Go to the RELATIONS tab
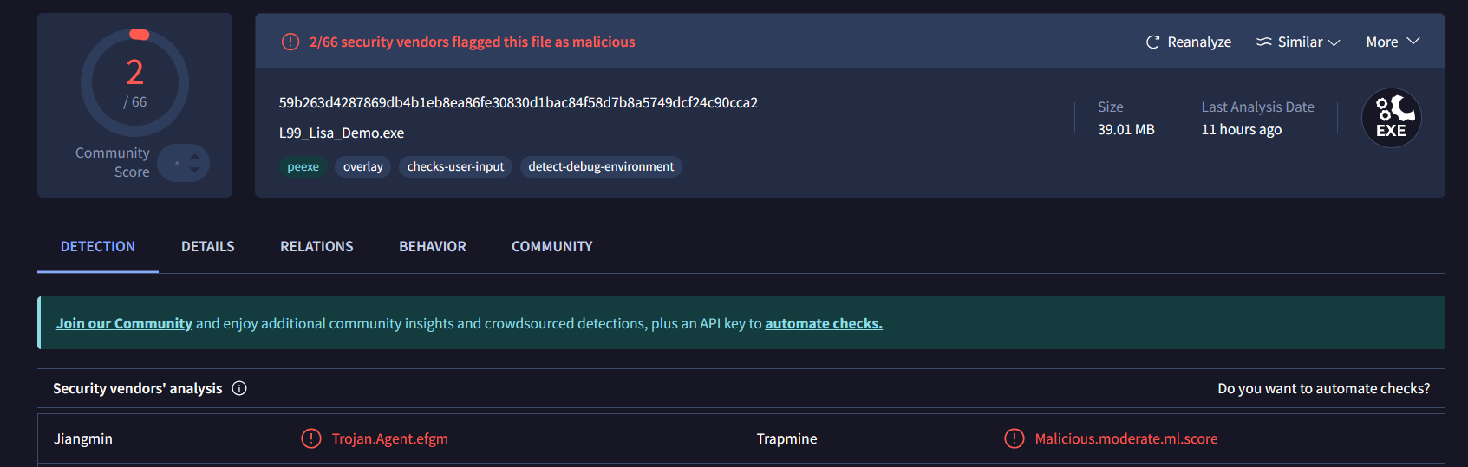The height and width of the screenshot is (467, 1468). click(316, 246)
